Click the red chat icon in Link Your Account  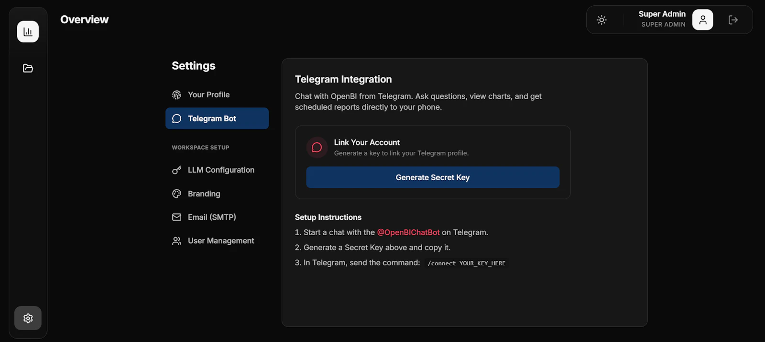pyautogui.click(x=317, y=147)
